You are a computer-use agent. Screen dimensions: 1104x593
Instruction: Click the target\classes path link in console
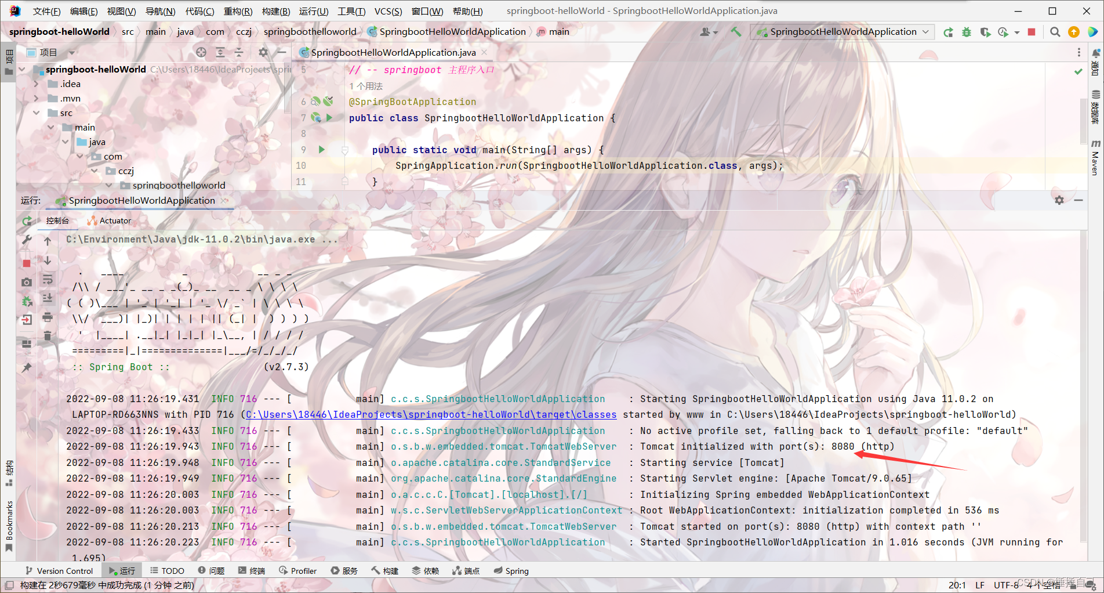coord(431,415)
